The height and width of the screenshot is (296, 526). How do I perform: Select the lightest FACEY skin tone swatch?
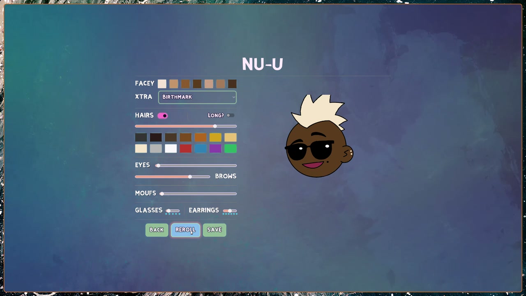tap(162, 84)
